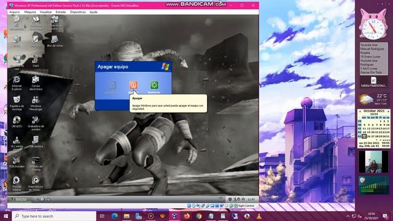
Task: Open the Visualizar menu in VirtualBox
Action: pos(45,12)
